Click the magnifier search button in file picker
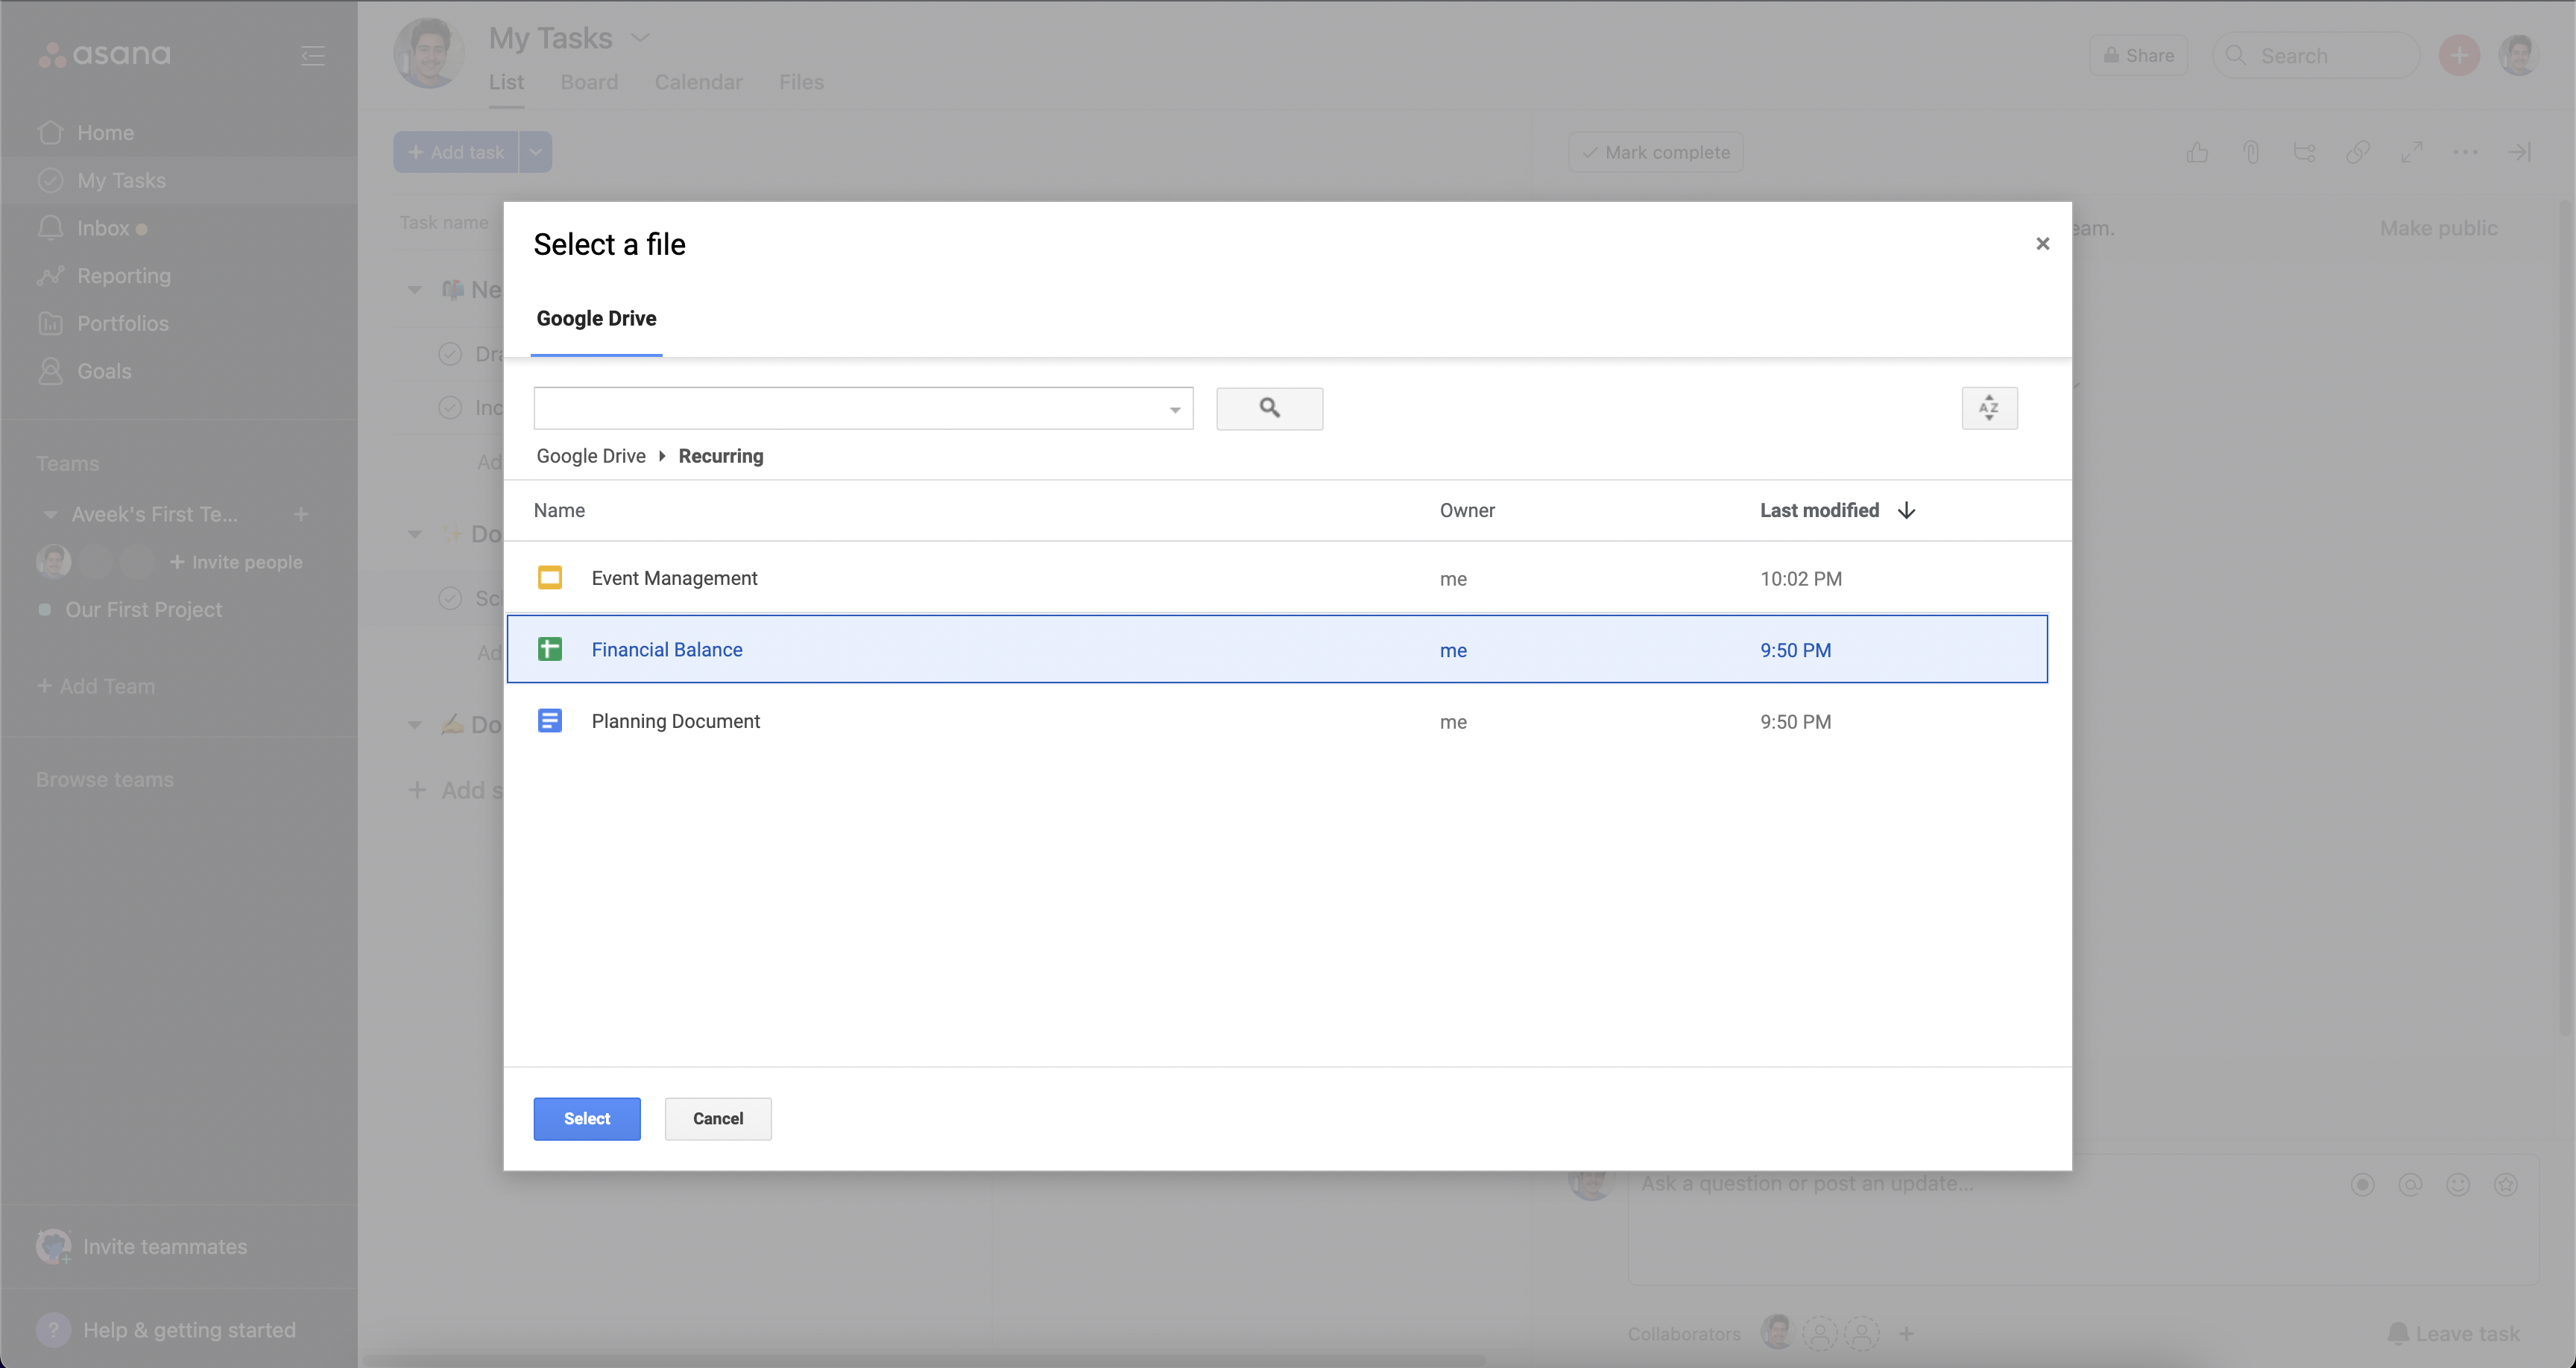Viewport: 2576px width, 1368px height. (x=1269, y=408)
